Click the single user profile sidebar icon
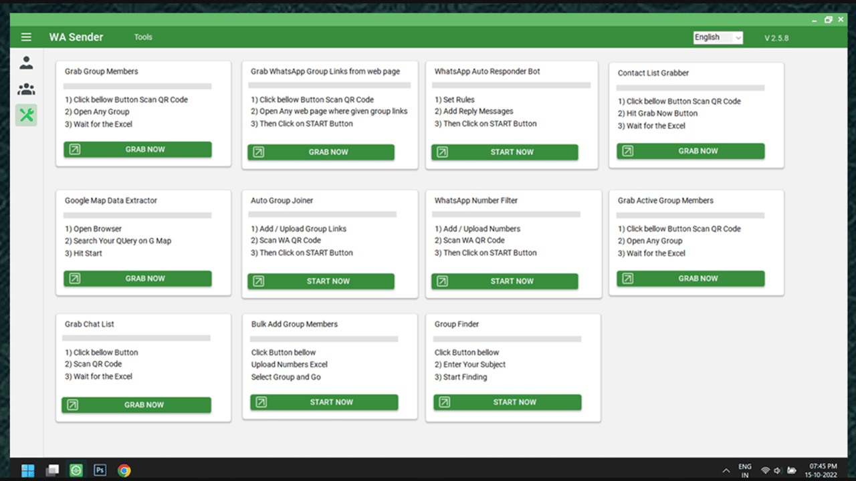 point(26,63)
